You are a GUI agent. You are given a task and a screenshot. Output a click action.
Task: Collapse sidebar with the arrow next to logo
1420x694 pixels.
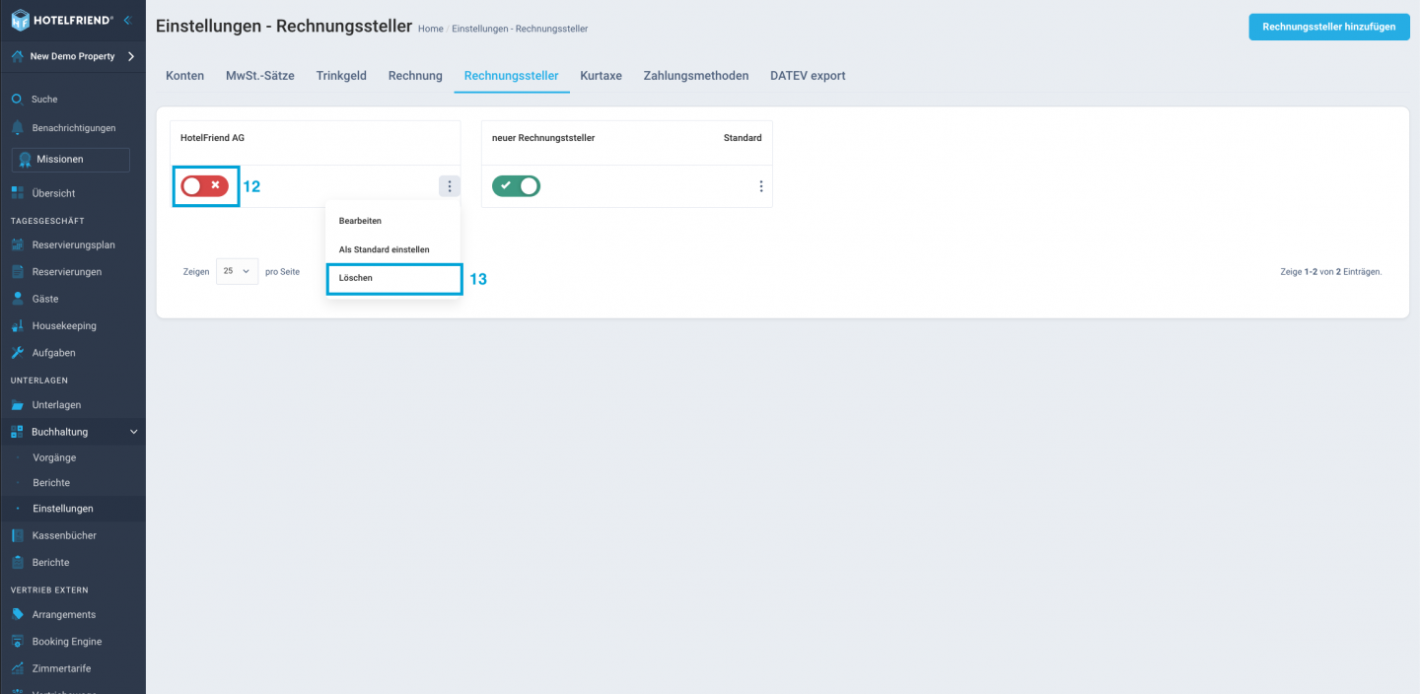click(x=127, y=20)
